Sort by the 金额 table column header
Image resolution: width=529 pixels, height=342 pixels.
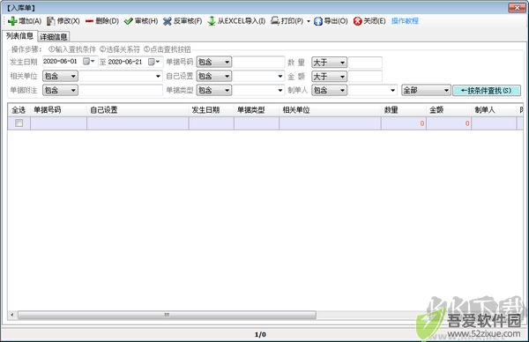449,110
